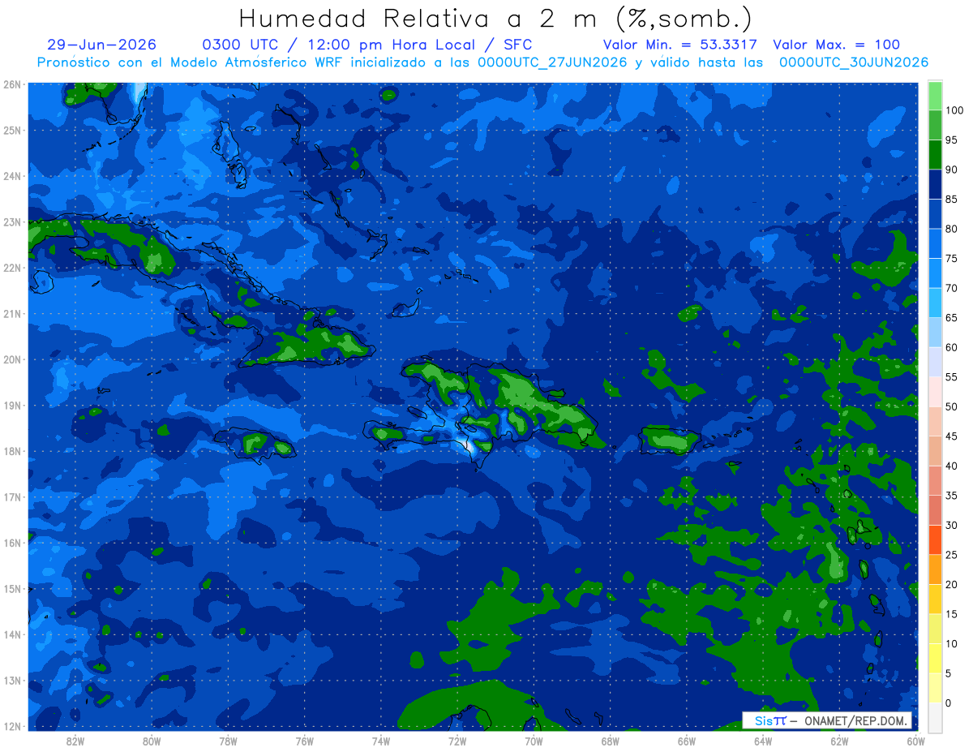Pick the green colorbar swatch between 95 and 100

point(935,125)
